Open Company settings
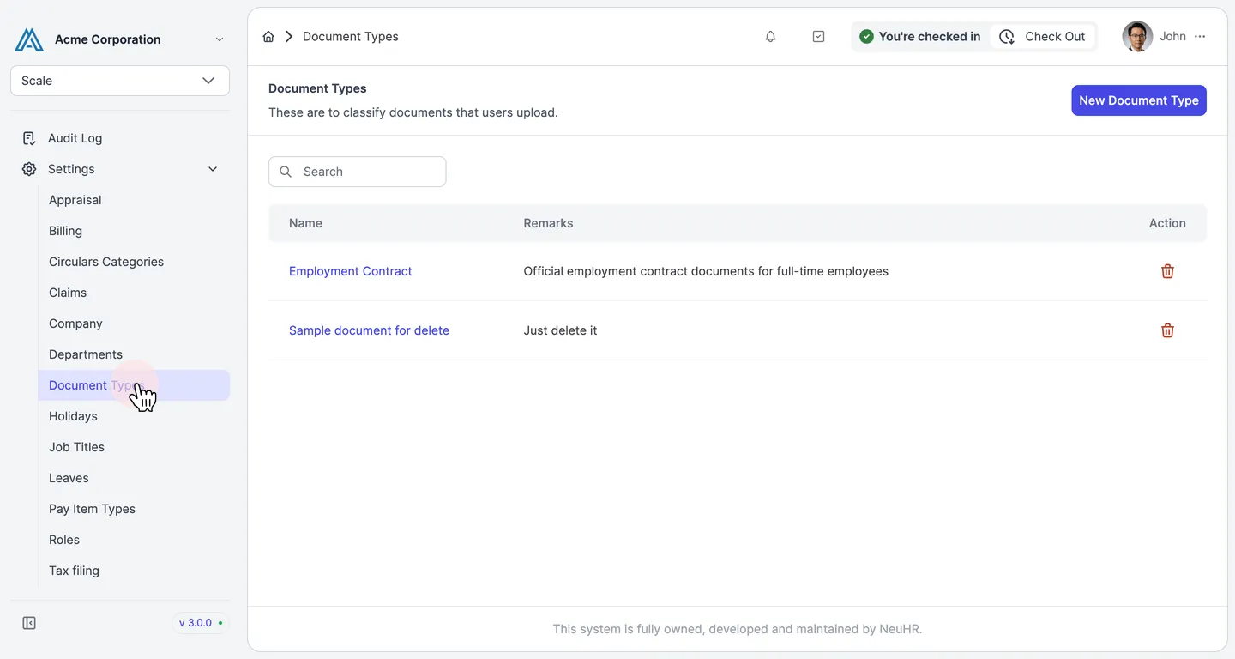1235x659 pixels. [75, 323]
